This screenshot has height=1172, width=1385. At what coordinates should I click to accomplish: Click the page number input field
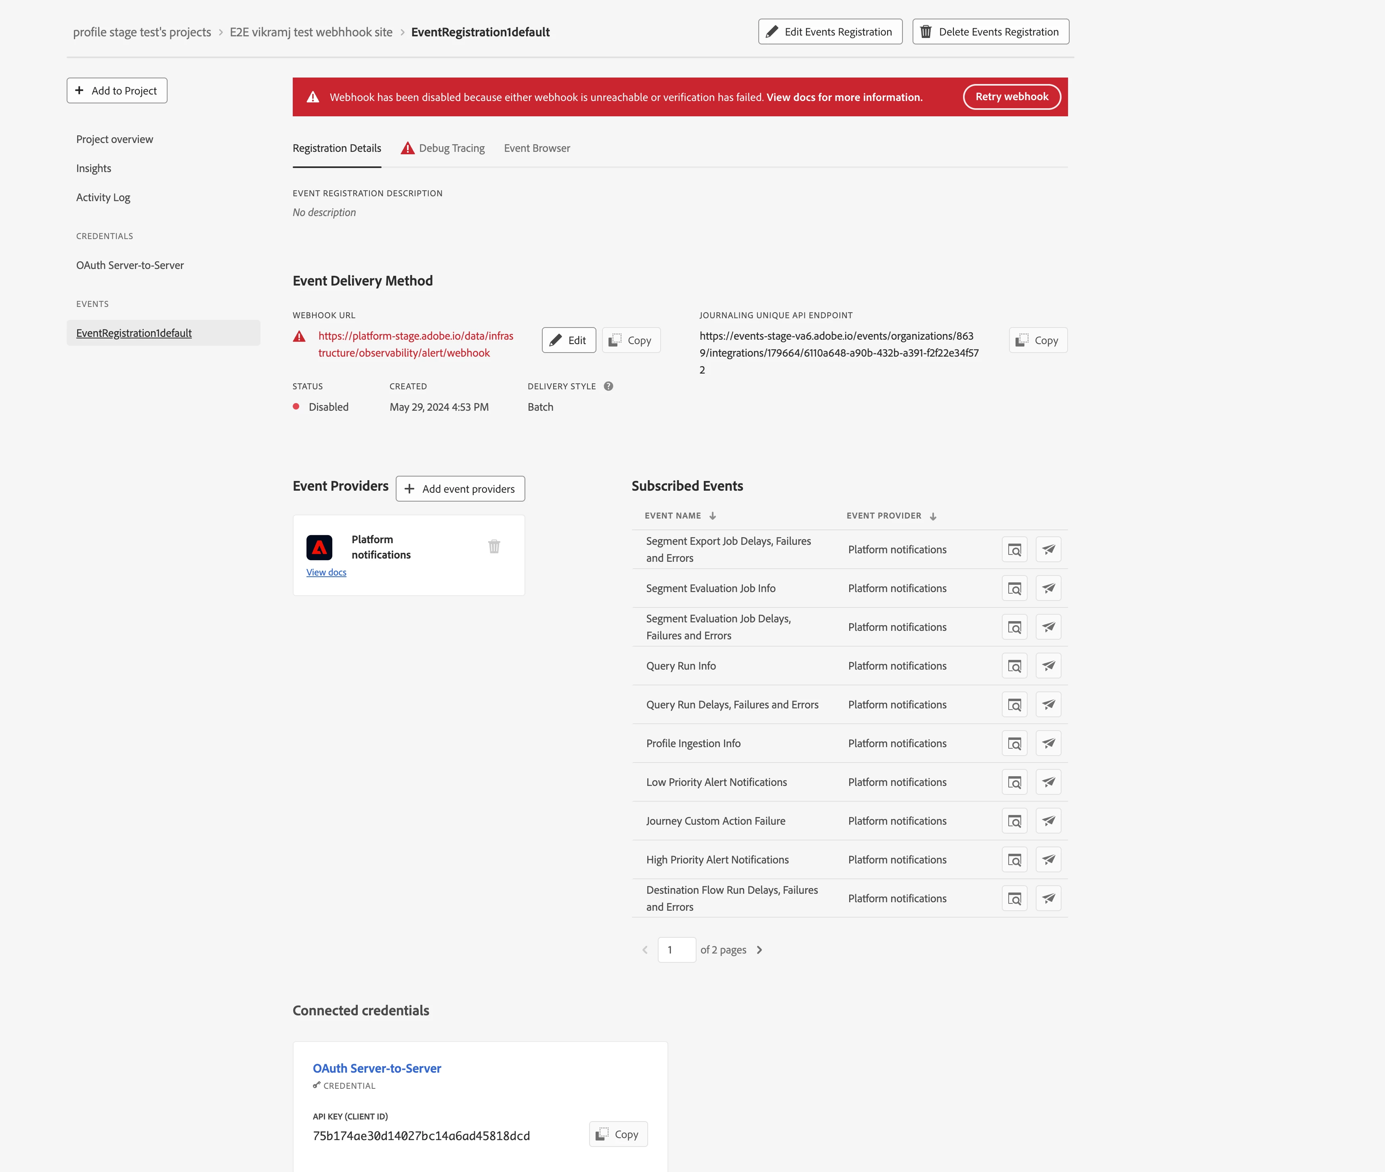click(x=676, y=950)
